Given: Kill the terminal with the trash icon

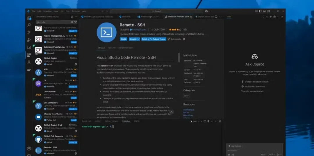Looking at the screenshot, I should point(208,121).
